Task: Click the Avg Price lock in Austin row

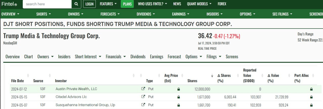Action: (x=179, y=89)
